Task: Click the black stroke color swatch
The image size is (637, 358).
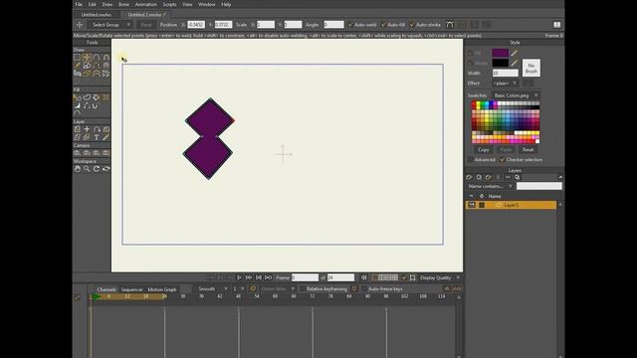Action: click(500, 63)
